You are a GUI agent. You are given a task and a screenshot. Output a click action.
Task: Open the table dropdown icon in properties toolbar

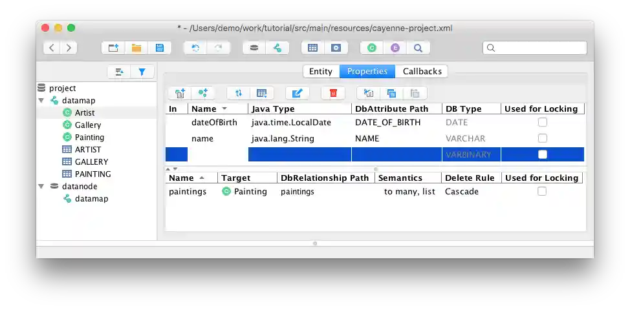pyautogui.click(x=262, y=93)
